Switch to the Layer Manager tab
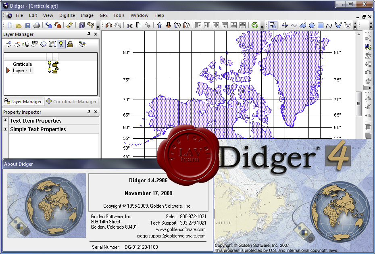Image resolution: width=375 pixels, height=254 pixels. click(x=23, y=102)
